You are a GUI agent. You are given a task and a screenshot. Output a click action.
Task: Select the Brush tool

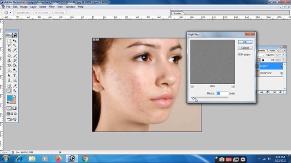[15, 56]
